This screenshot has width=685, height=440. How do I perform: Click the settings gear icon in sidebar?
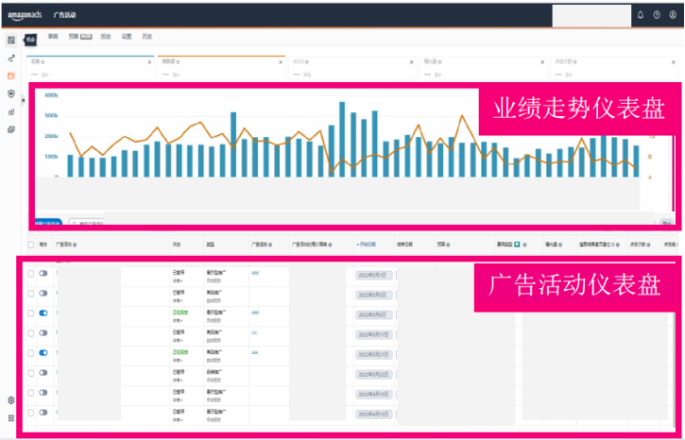point(11,400)
